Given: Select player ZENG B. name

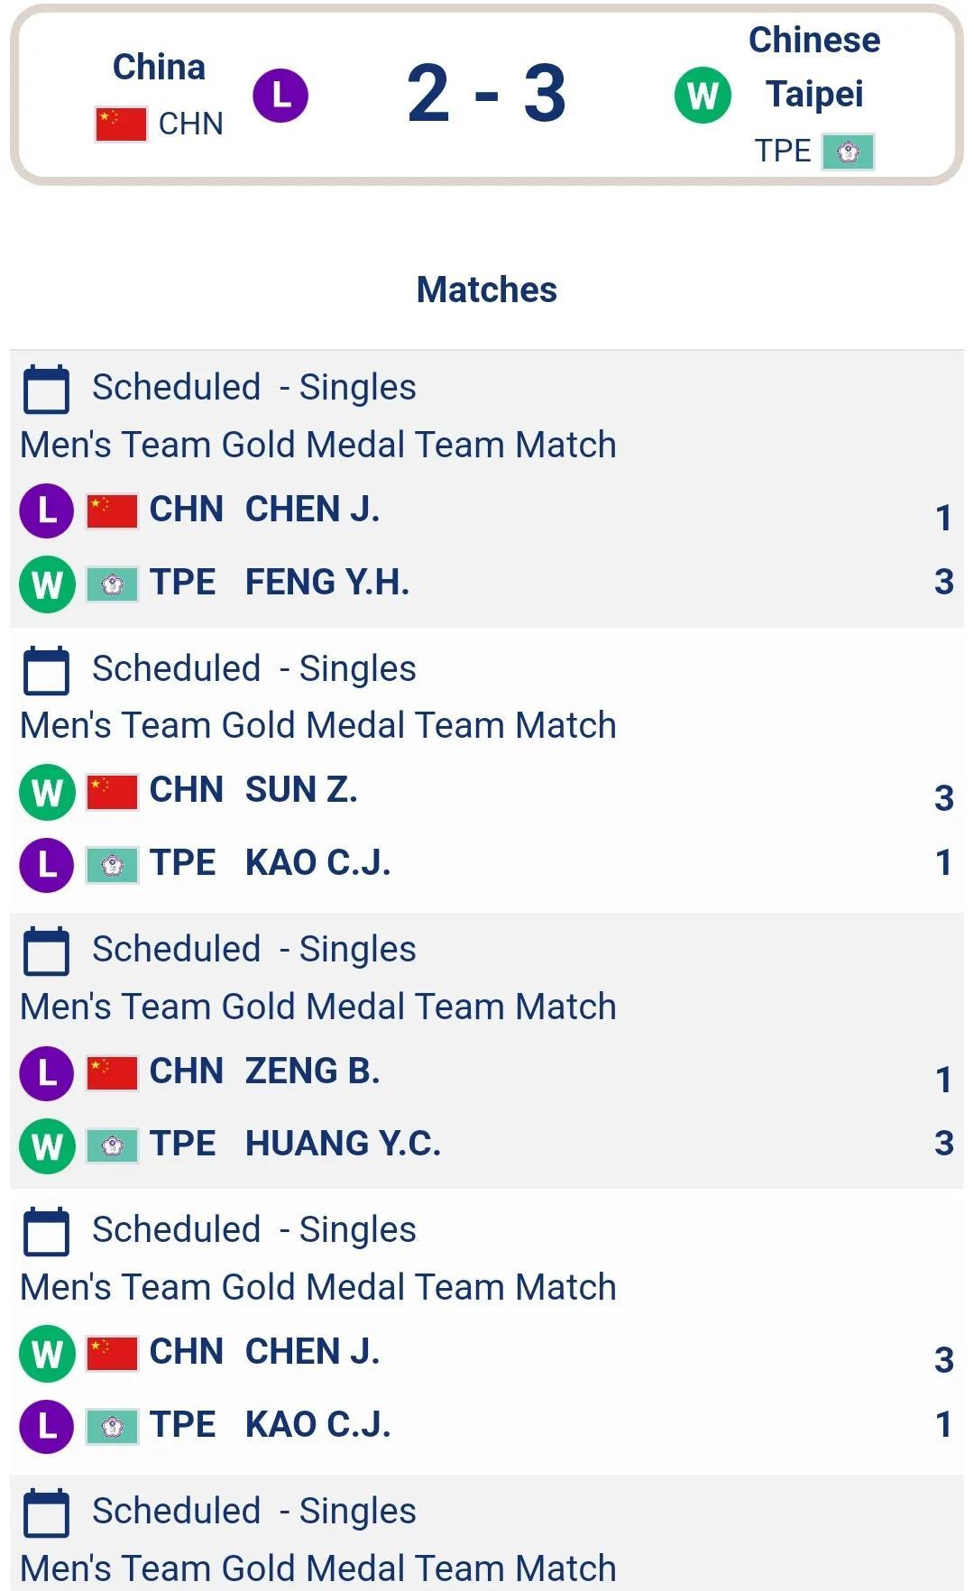Looking at the screenshot, I should click(312, 1071).
